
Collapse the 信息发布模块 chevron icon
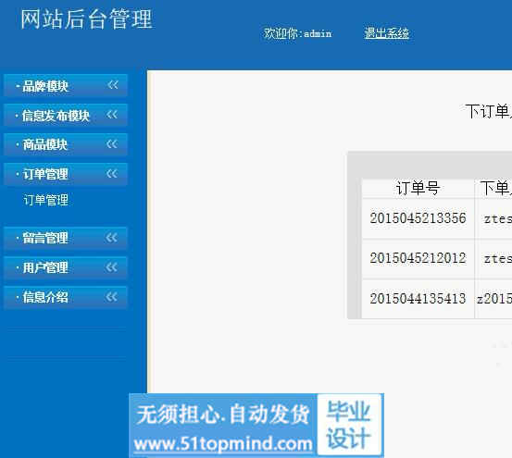[112, 115]
